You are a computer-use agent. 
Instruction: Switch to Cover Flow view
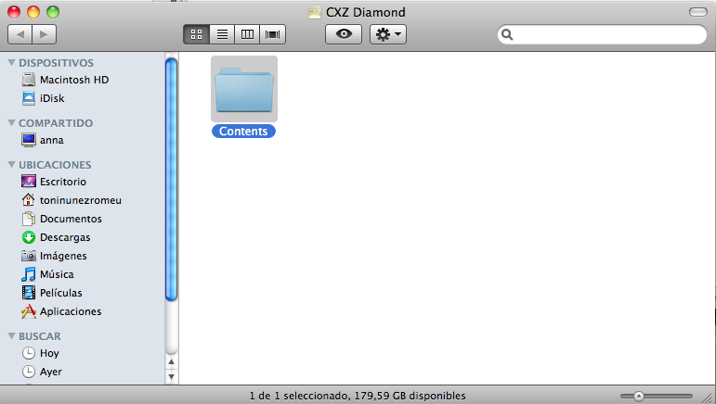tap(273, 34)
